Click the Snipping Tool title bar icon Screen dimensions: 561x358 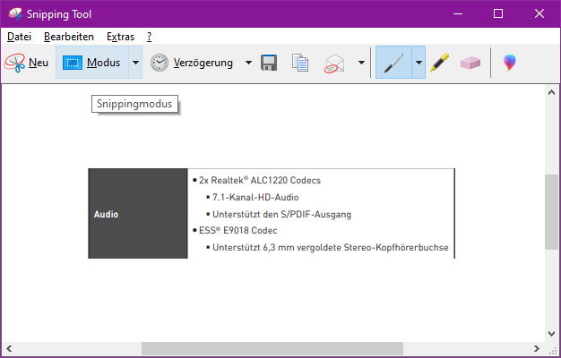[x=15, y=14]
